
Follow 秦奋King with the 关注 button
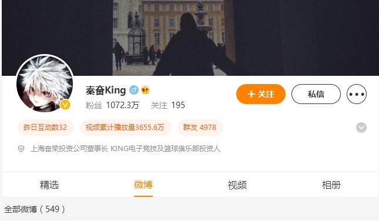click(x=261, y=94)
